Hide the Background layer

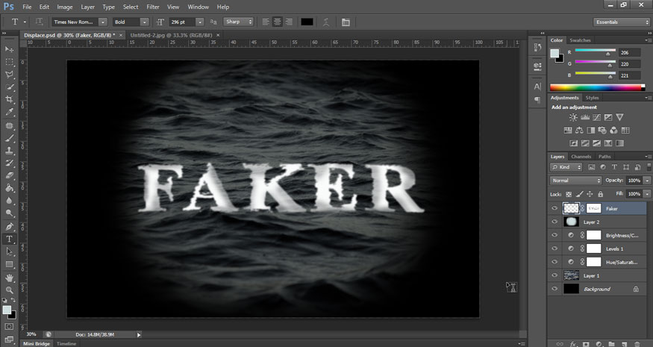554,288
